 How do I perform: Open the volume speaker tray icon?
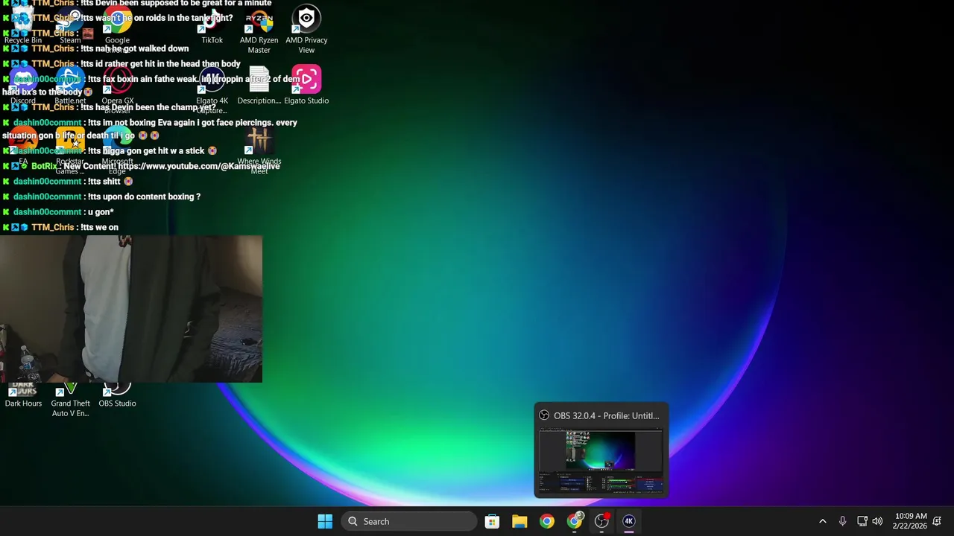(877, 521)
